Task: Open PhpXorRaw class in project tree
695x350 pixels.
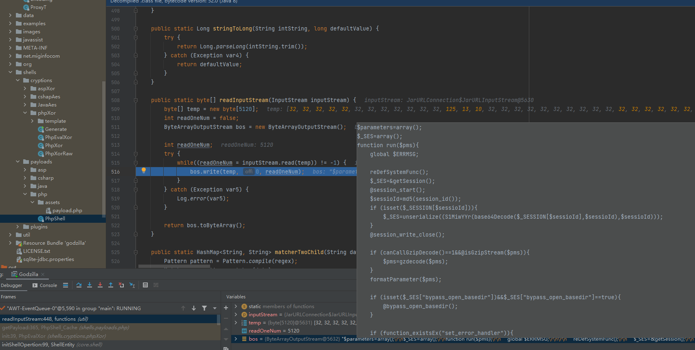Action: point(59,154)
